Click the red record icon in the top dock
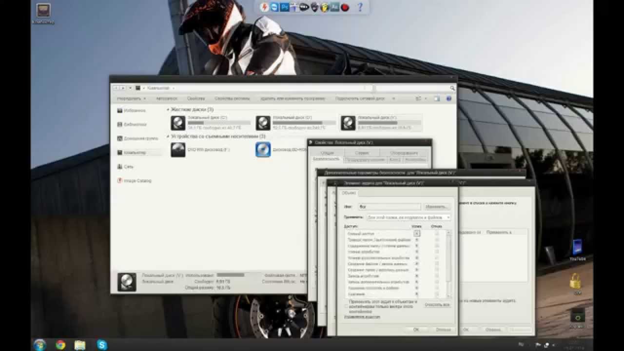The image size is (624, 351). click(345, 7)
